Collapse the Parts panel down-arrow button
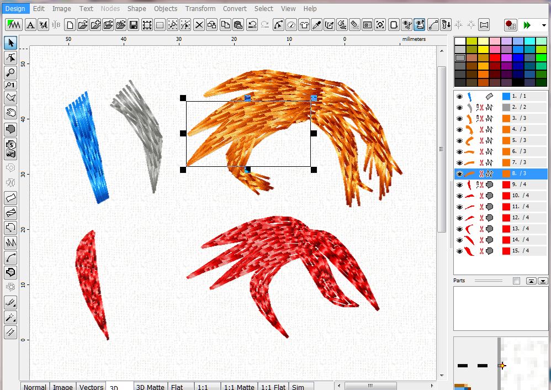The width and height of the screenshot is (551, 390). pos(542,281)
